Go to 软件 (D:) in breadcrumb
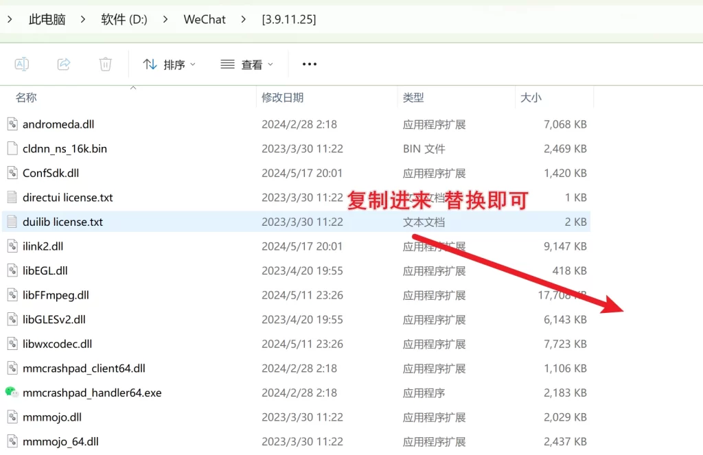The height and width of the screenshot is (455, 703). 124,19
